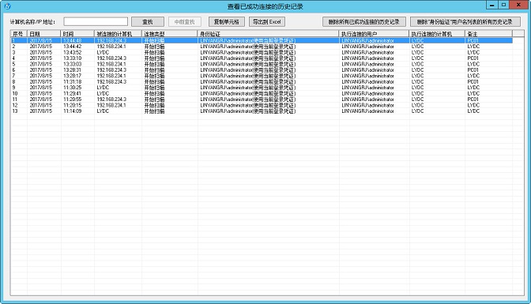The height and width of the screenshot is (304, 531).
Task: Click the 身份验证 cell in row 2
Action: tap(248, 47)
